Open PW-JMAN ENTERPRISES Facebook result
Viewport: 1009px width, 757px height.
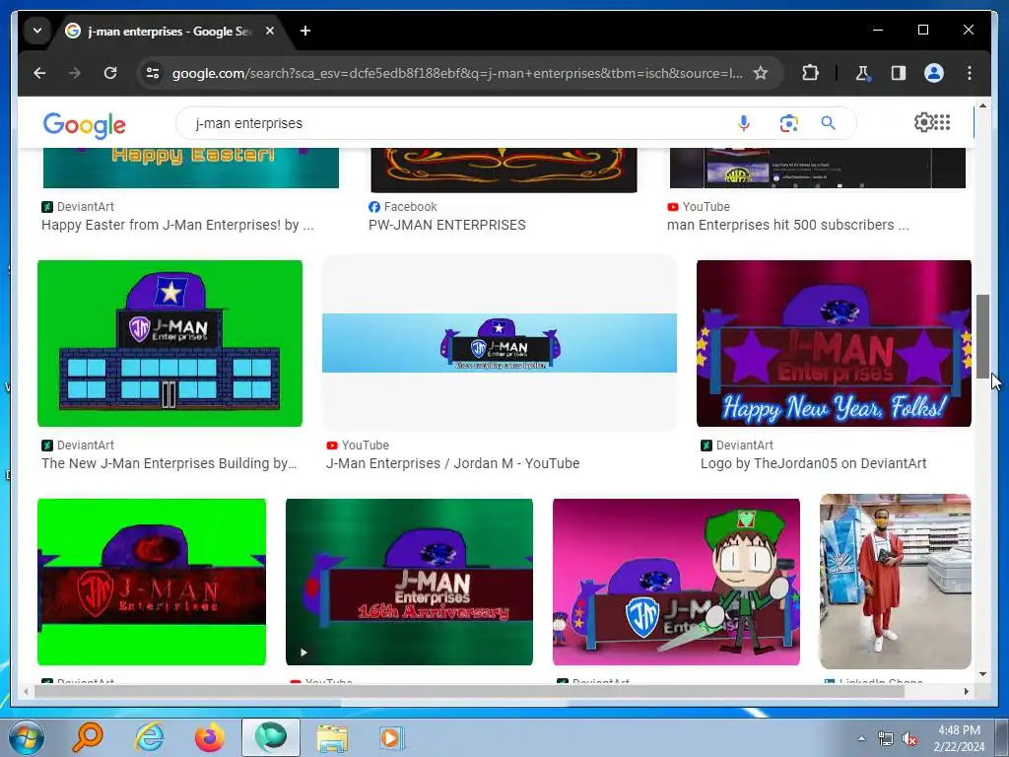point(446,225)
